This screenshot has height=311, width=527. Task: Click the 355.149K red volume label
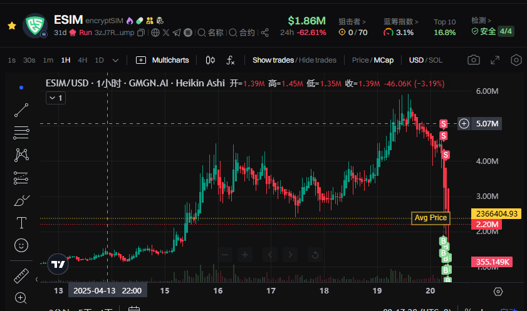coord(492,262)
